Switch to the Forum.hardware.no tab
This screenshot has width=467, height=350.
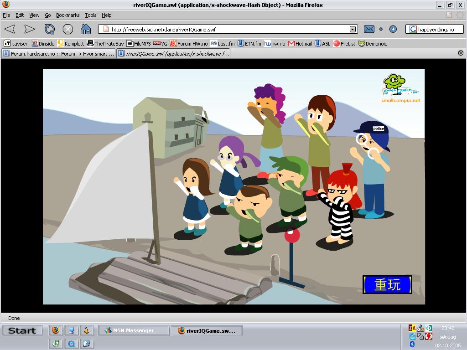(x=58, y=54)
